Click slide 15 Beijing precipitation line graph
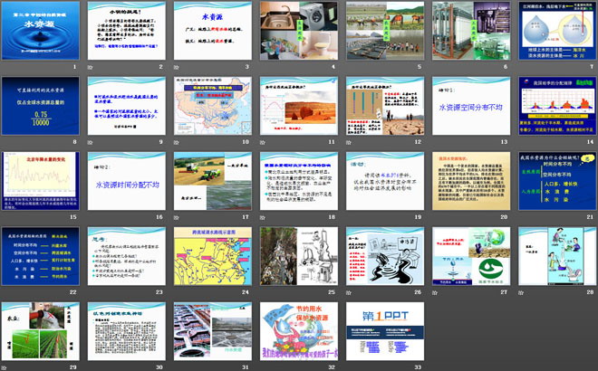Image resolution: width=598 pixels, height=371 pixels. point(38,182)
